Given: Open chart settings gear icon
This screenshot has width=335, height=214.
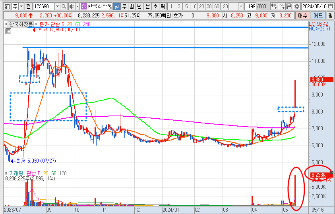Looking at the screenshot, I should coord(297,6).
